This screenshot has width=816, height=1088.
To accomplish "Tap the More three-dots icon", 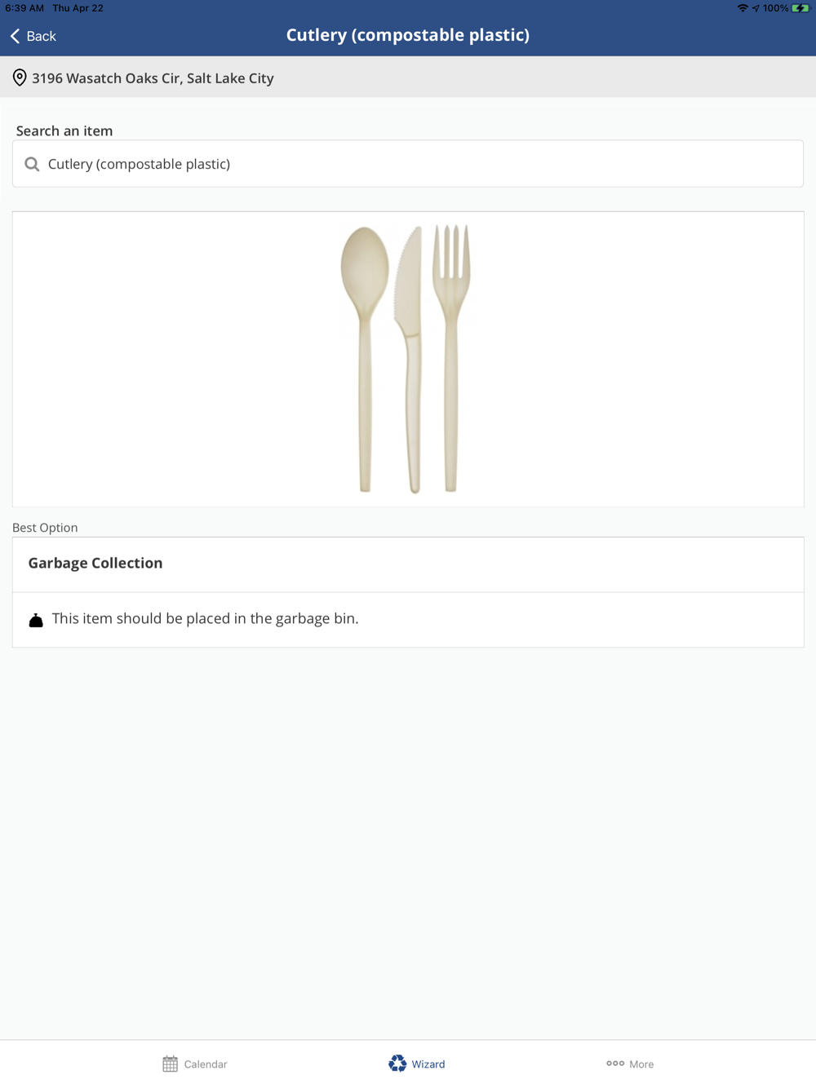I will coord(615,1064).
